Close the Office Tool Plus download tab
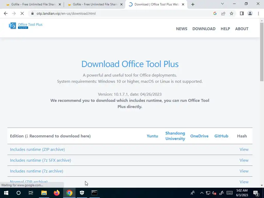 tap(183, 4)
